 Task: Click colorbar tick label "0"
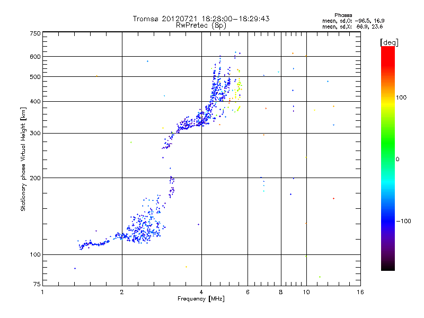397,160
